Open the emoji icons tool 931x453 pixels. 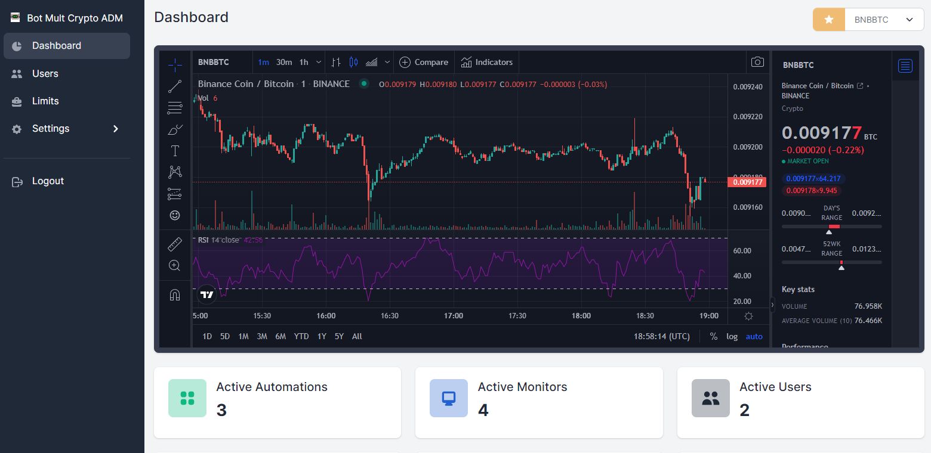pyautogui.click(x=175, y=215)
